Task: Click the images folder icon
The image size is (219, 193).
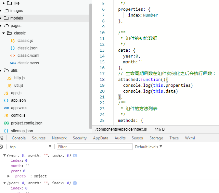Action: coord(6,11)
